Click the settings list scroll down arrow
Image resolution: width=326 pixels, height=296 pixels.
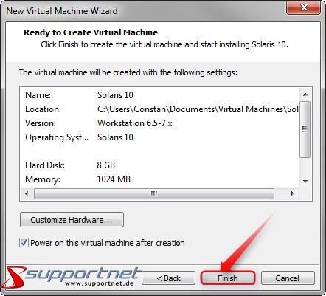(305, 182)
